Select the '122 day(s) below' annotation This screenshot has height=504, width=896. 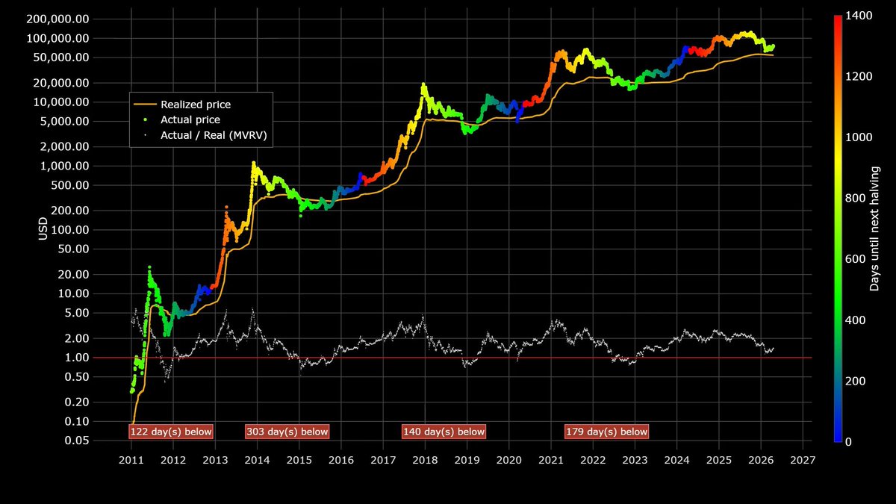pos(170,432)
